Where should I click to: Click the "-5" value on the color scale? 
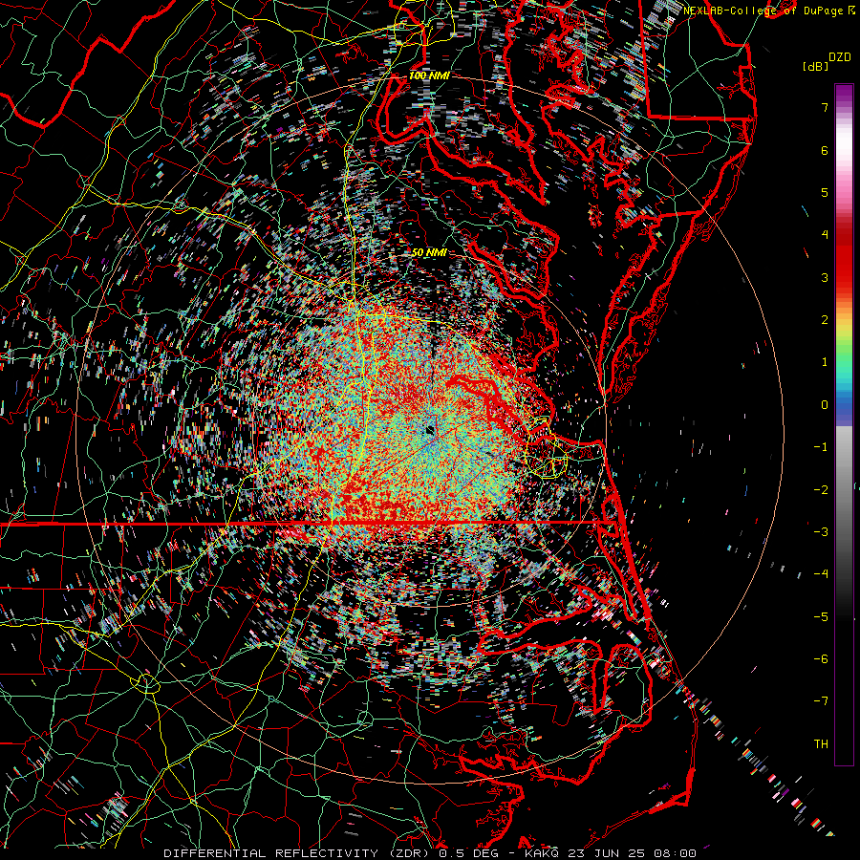click(x=821, y=617)
